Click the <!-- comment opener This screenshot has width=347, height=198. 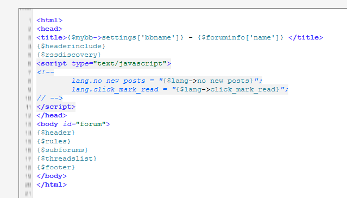point(45,72)
